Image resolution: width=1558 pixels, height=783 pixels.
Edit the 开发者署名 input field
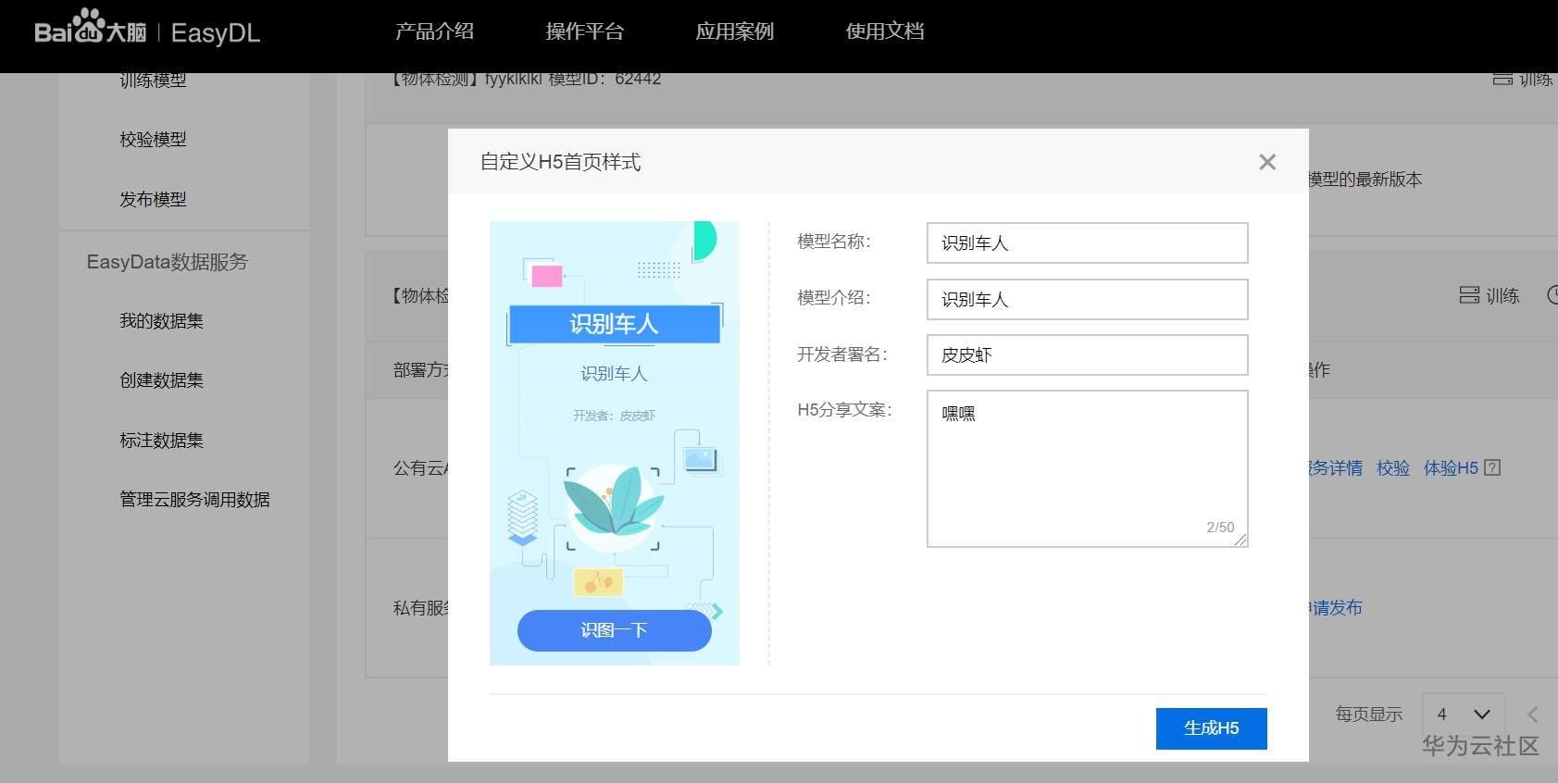[1087, 354]
